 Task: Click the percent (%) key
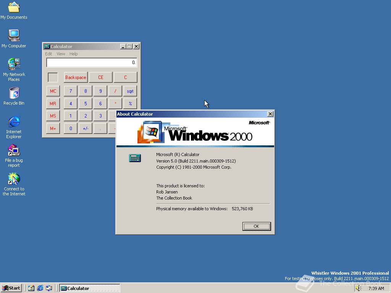coord(130,103)
